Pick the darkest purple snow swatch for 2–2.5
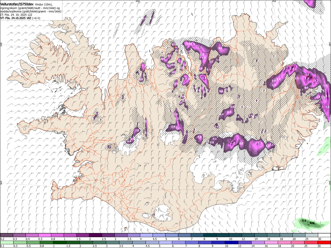This screenshot has height=248, width=331. (95, 235)
